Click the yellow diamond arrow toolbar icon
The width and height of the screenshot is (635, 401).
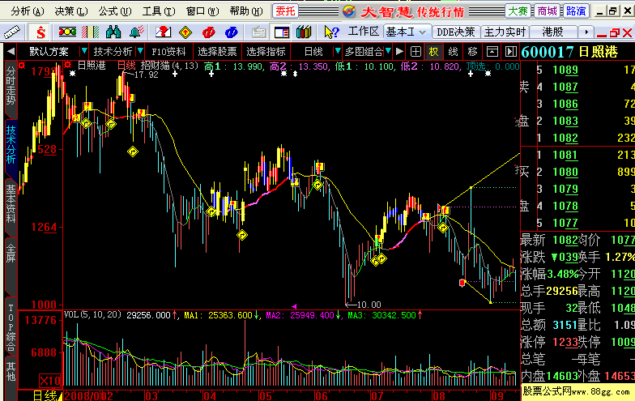click(x=185, y=32)
